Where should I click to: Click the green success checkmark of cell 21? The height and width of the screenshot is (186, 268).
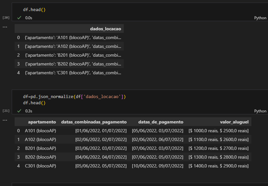(x=19, y=111)
